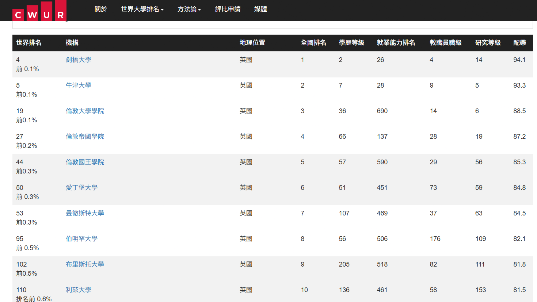Open the 牛津大學 link

79,85
